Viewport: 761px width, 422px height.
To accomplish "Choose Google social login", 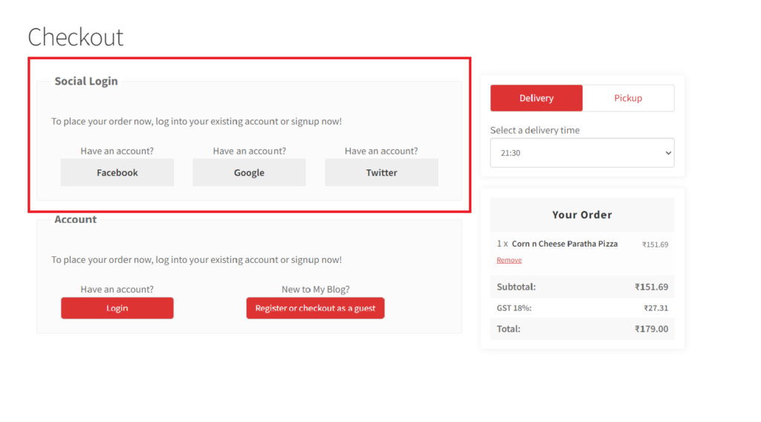I will (x=249, y=172).
